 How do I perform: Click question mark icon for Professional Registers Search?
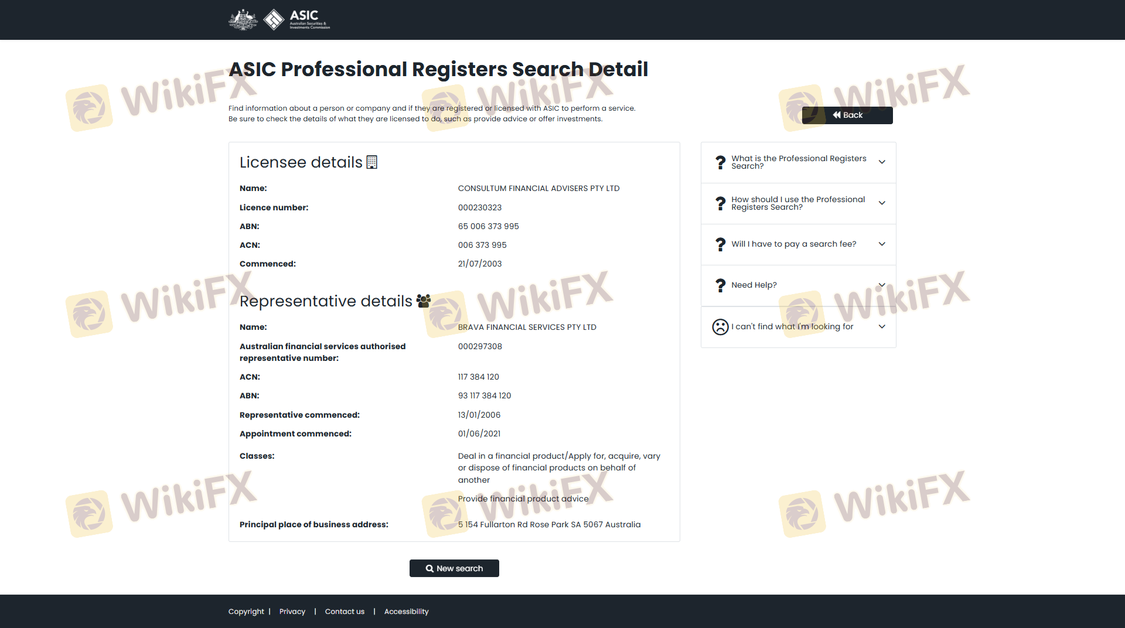pyautogui.click(x=720, y=162)
